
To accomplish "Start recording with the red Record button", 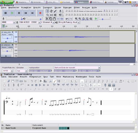I will (x=40, y=13).
